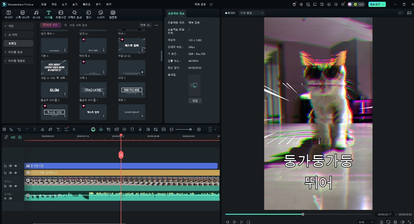Viewport: 414px width, 224px height.
Task: Click the marker shield icon in timeline toolbar
Action: coord(132,130)
